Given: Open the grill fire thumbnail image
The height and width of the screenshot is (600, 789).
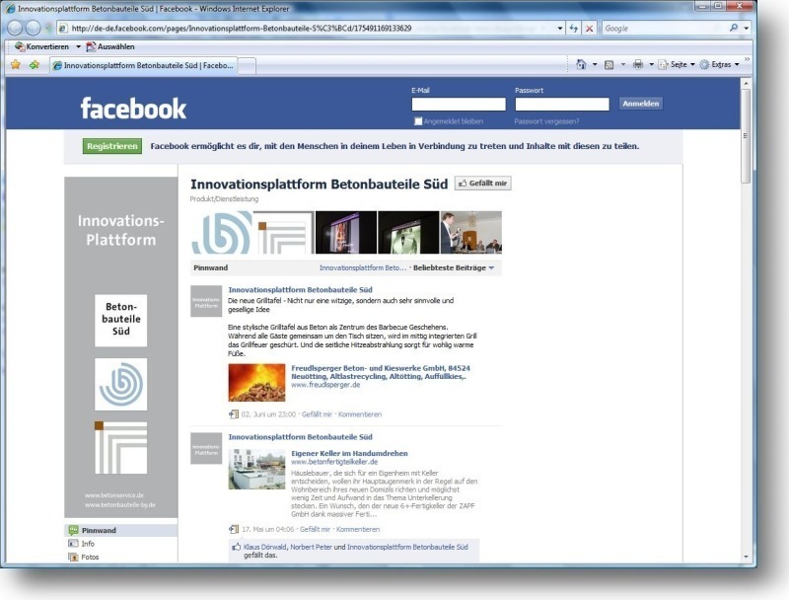Looking at the screenshot, I should pyautogui.click(x=256, y=383).
